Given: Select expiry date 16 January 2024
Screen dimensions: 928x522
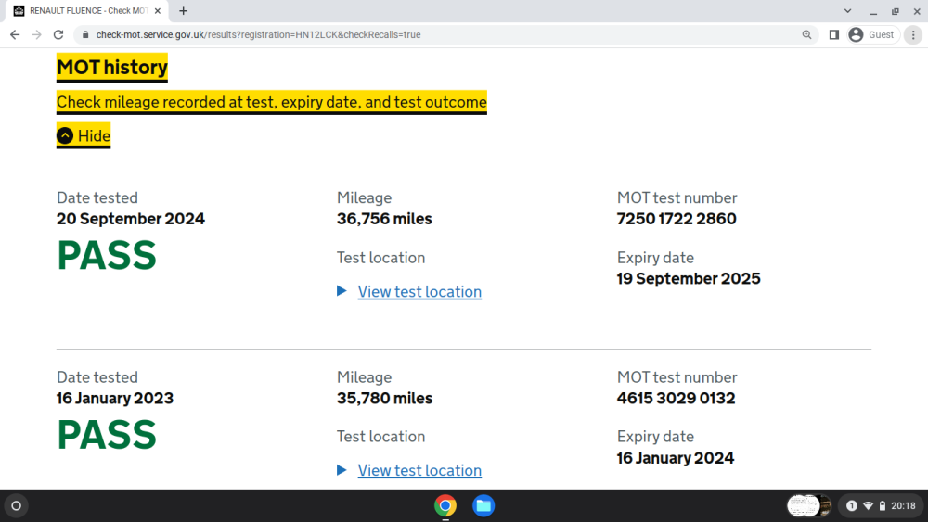Looking at the screenshot, I should coord(676,458).
